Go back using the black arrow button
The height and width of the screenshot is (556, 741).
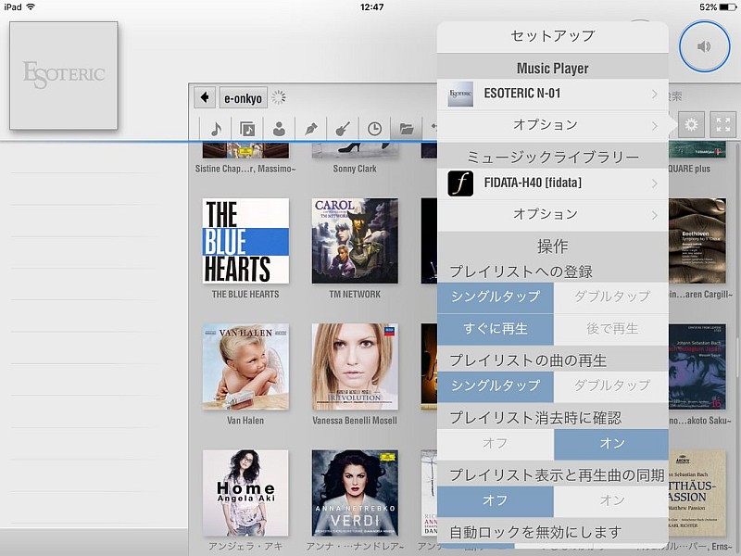(205, 97)
